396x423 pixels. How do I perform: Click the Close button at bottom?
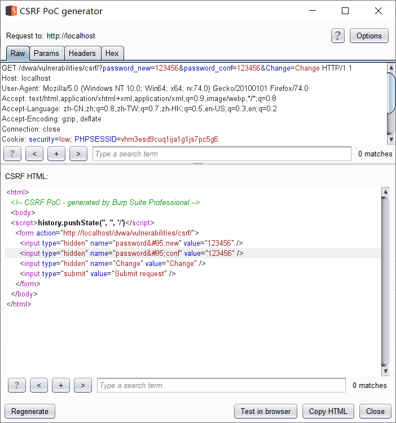pos(375,411)
